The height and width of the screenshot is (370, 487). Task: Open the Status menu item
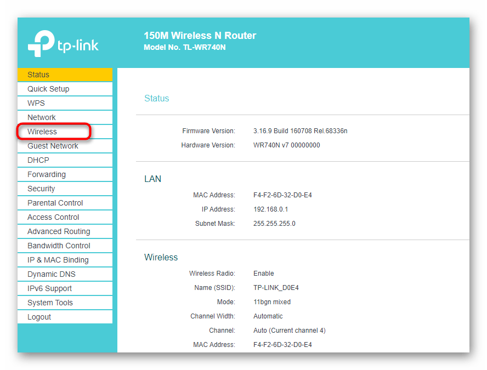click(x=65, y=75)
